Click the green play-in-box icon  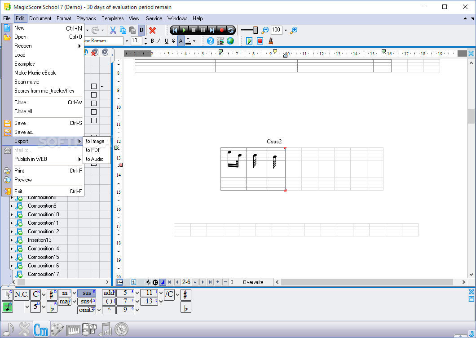tap(249, 41)
